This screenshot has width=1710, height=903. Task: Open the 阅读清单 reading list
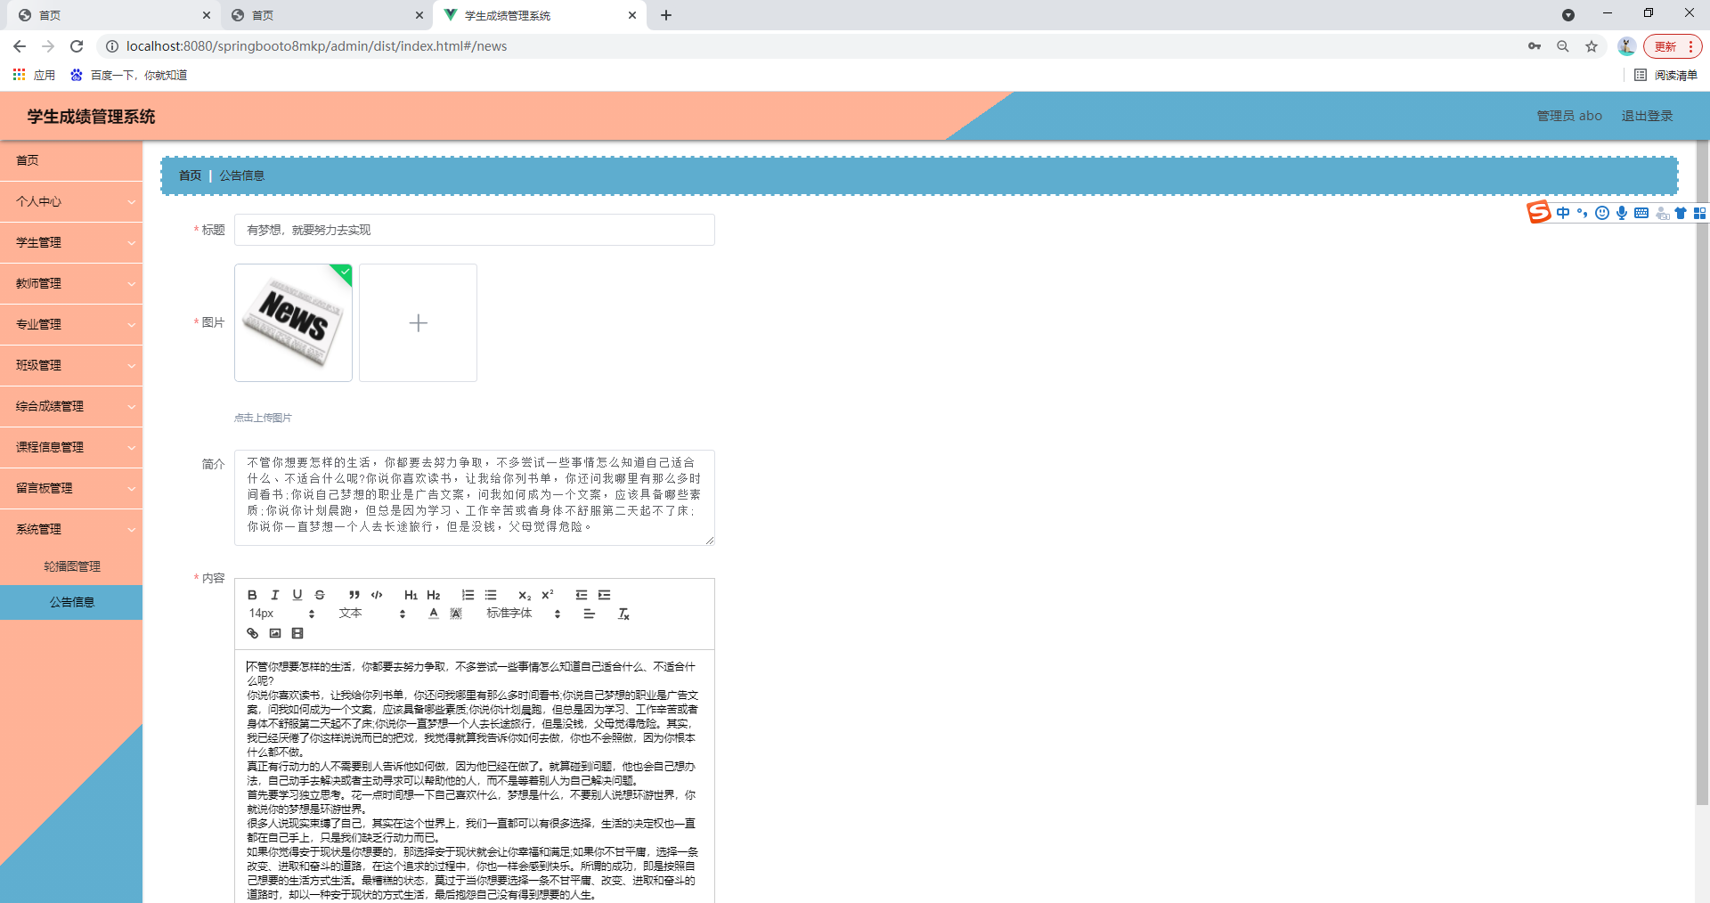(1666, 75)
